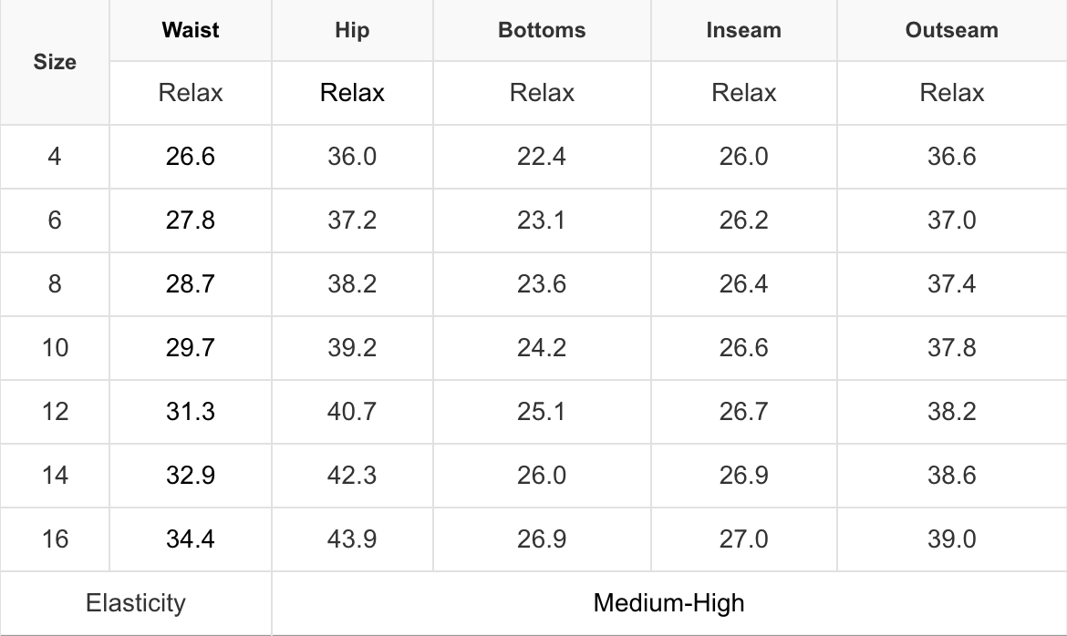Click waist value 34.4
1067x636 pixels.
coord(191,539)
